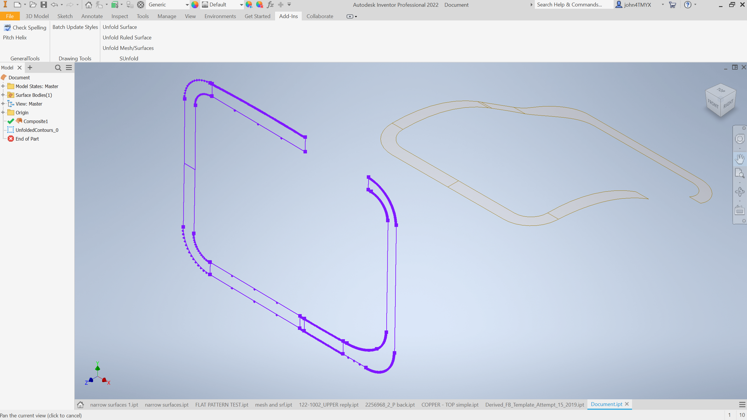Click the search icon in Model browser
This screenshot has width=747, height=420.
(x=58, y=68)
